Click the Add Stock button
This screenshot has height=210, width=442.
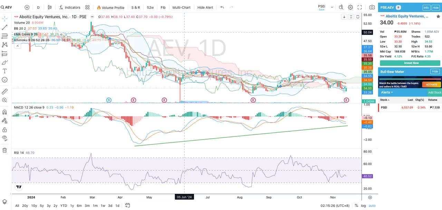coord(435,93)
